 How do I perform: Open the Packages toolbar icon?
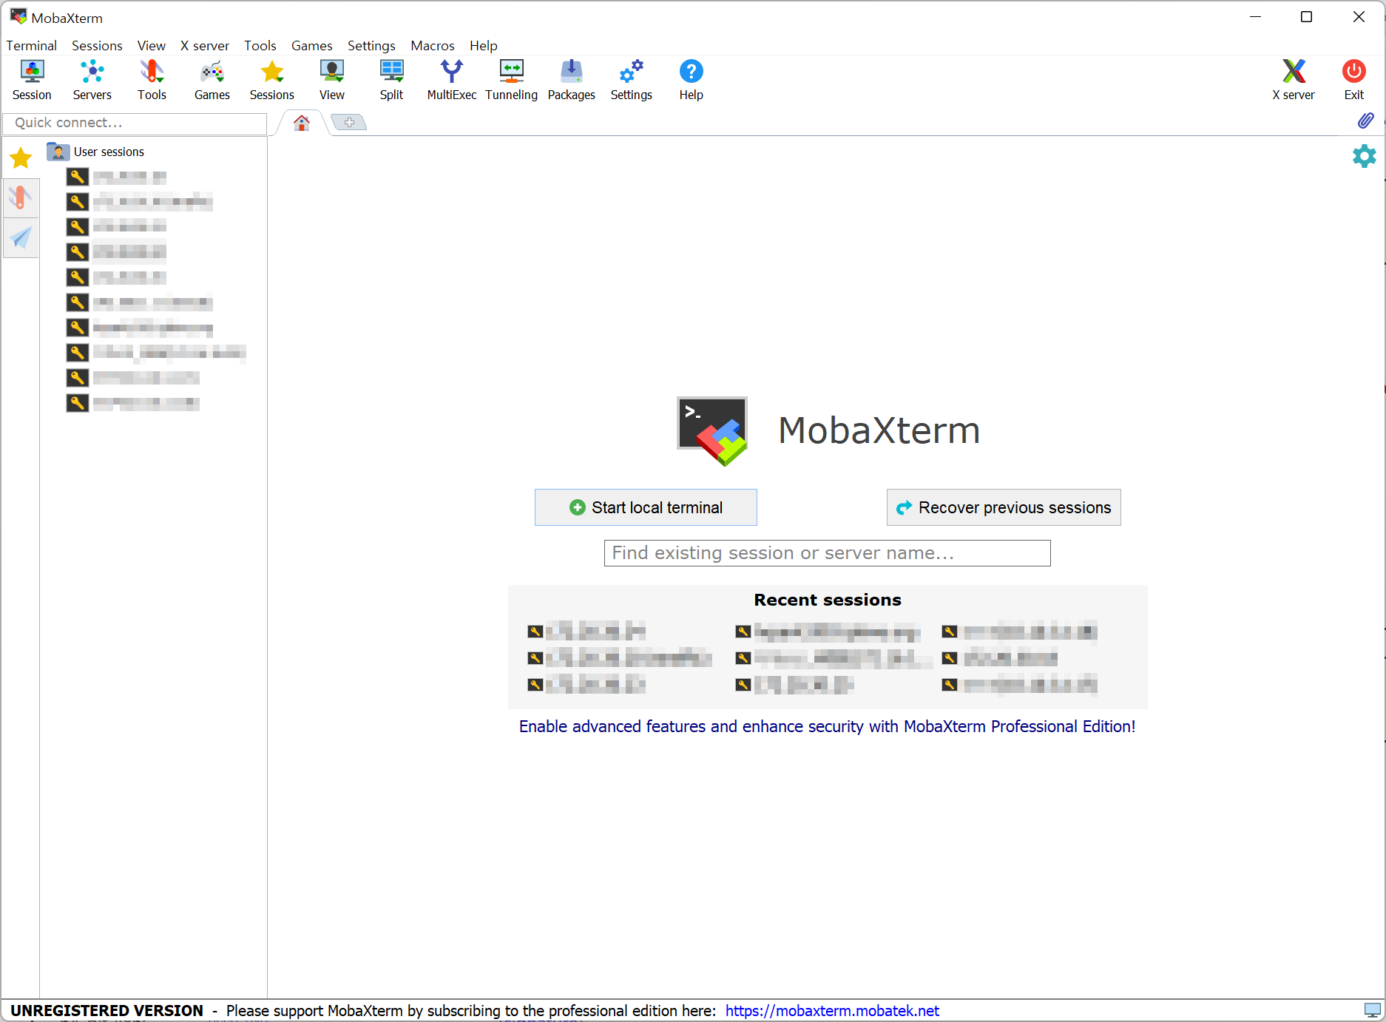[x=572, y=80]
